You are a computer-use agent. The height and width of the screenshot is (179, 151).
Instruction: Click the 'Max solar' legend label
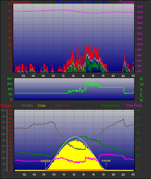point(63,105)
